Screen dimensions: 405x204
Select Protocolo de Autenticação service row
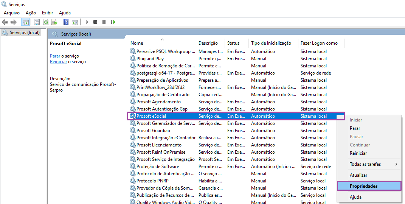[165, 173]
